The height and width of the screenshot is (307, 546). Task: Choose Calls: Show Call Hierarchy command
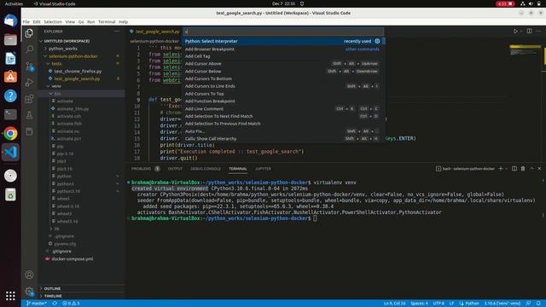[x=284, y=138]
